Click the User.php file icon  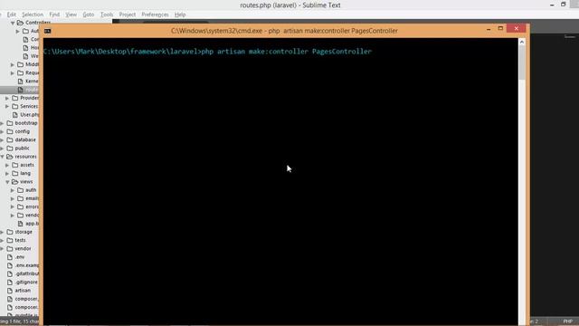click(x=15, y=115)
